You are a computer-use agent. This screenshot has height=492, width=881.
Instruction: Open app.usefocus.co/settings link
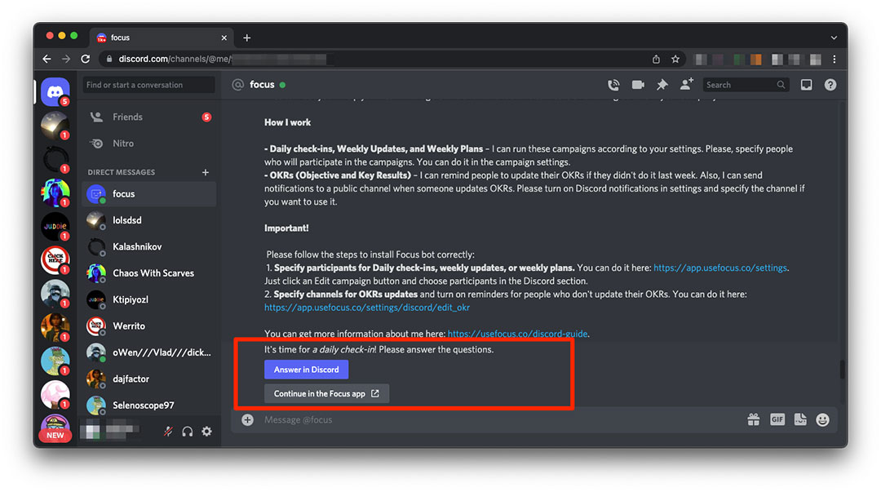tap(719, 268)
